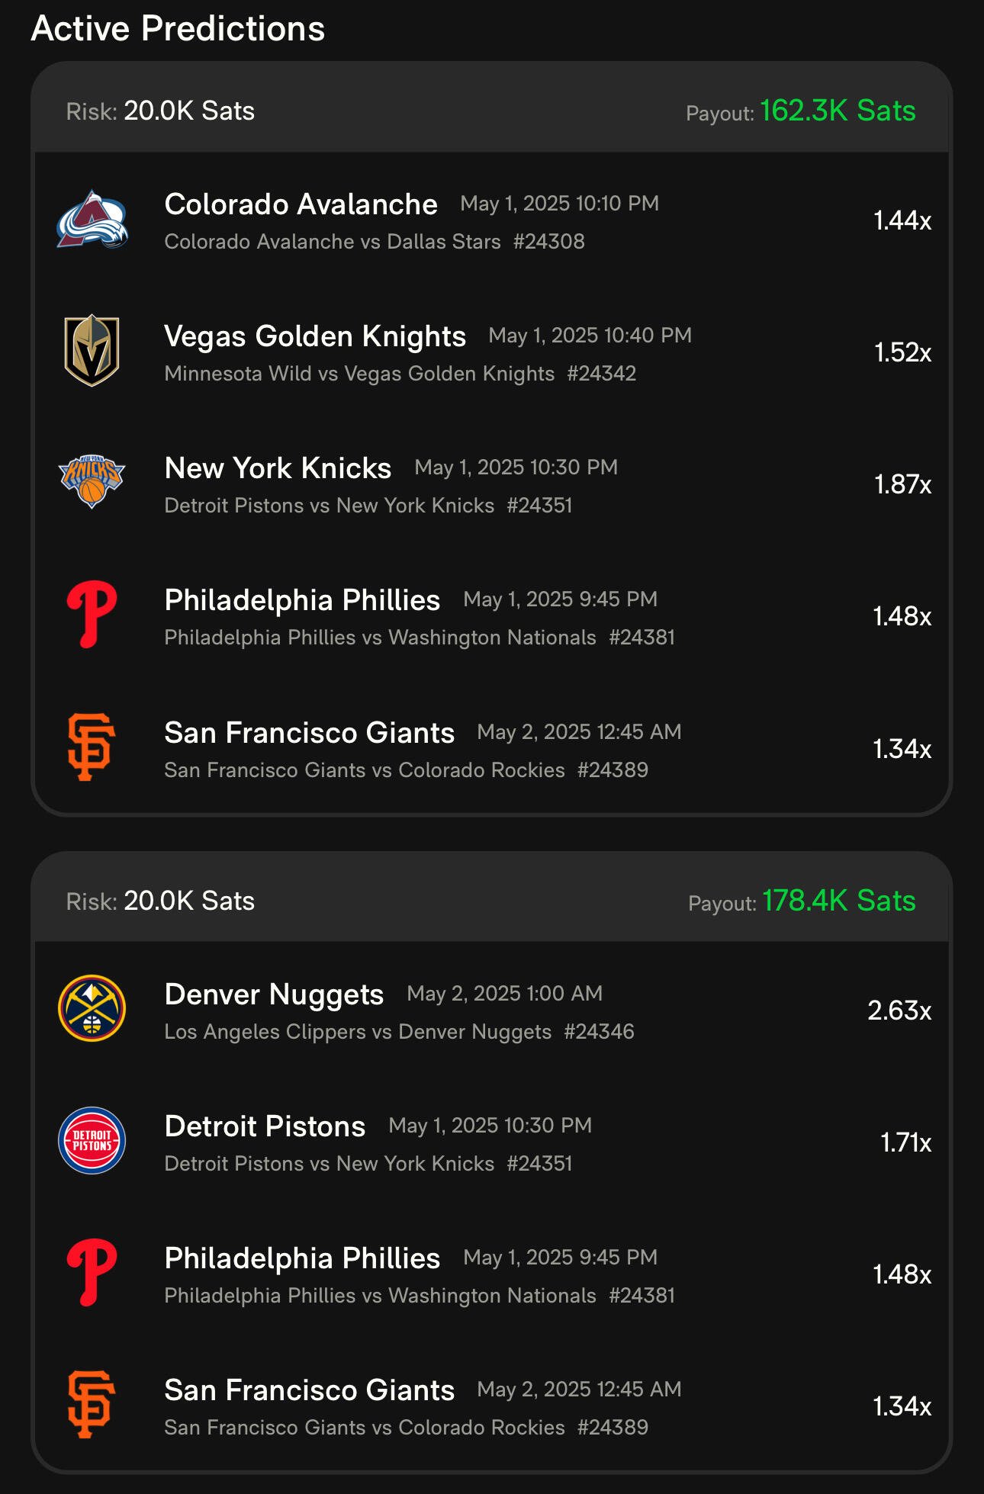This screenshot has height=1494, width=984.
Task: Click the Denver Nuggets logo
Action: tap(92, 1008)
